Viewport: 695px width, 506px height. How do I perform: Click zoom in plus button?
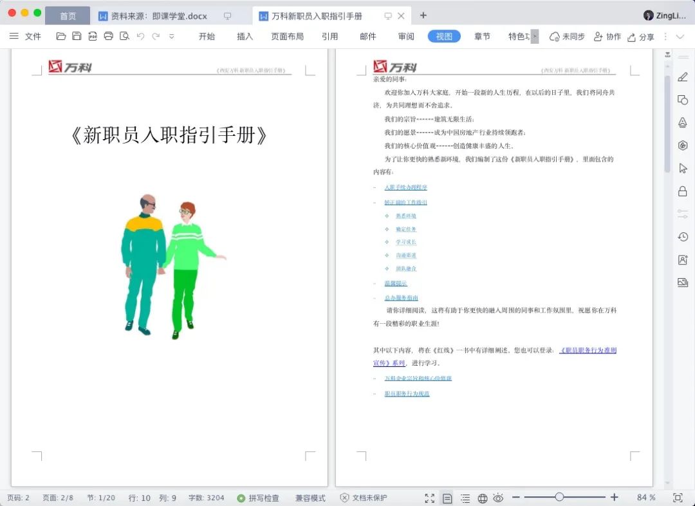coord(615,498)
